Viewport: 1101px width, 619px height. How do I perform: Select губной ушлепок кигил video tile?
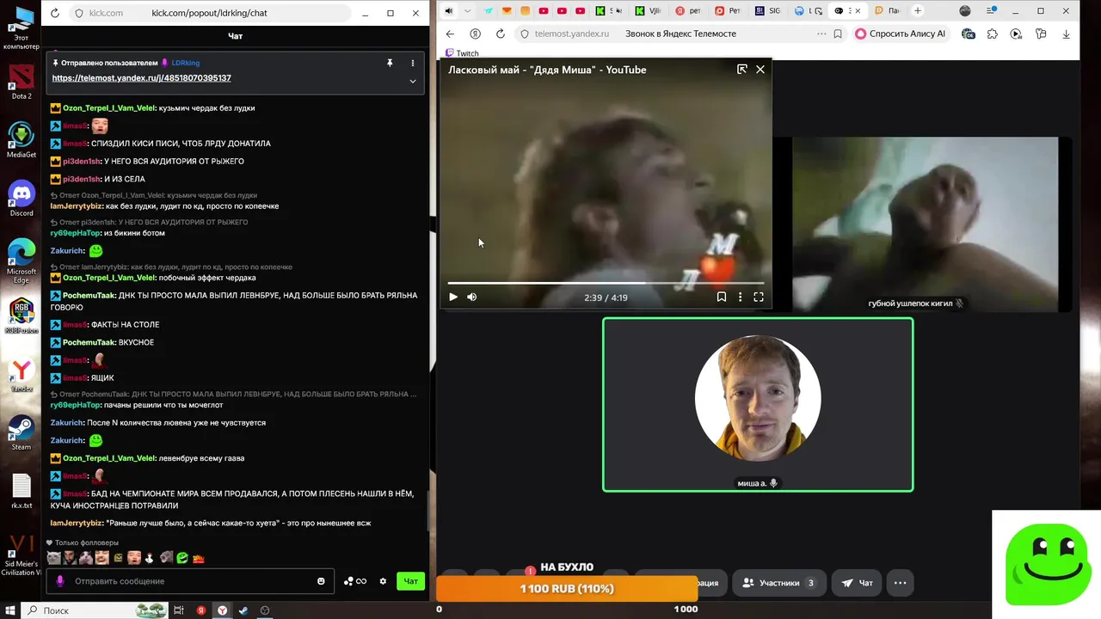coord(925,224)
